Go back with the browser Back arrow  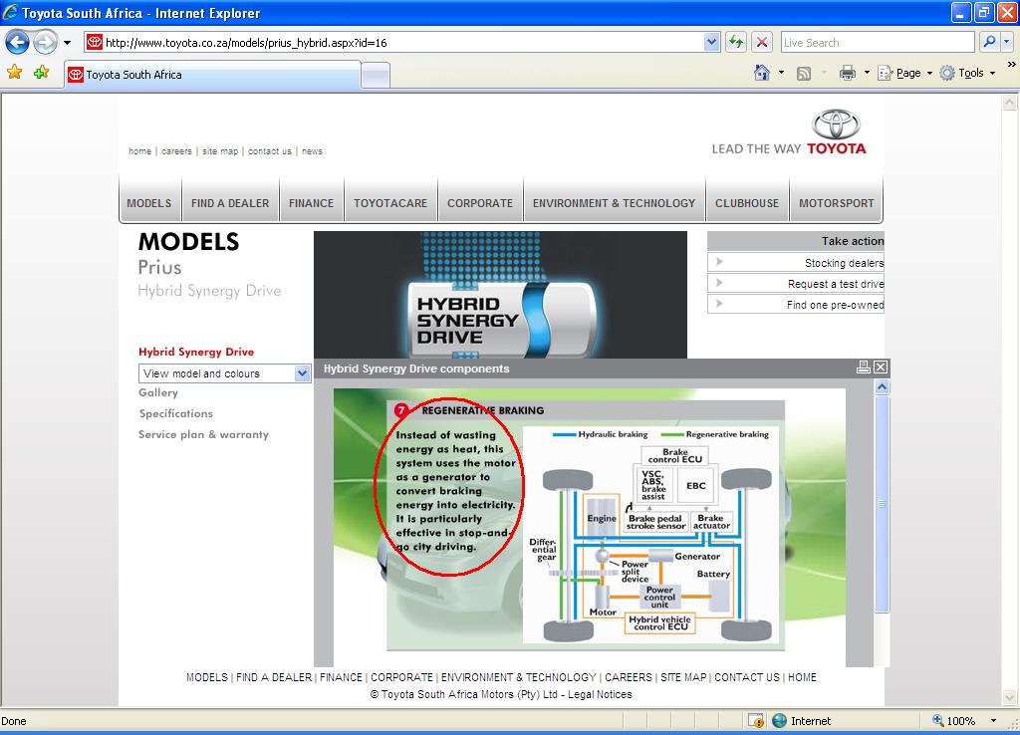[x=18, y=43]
